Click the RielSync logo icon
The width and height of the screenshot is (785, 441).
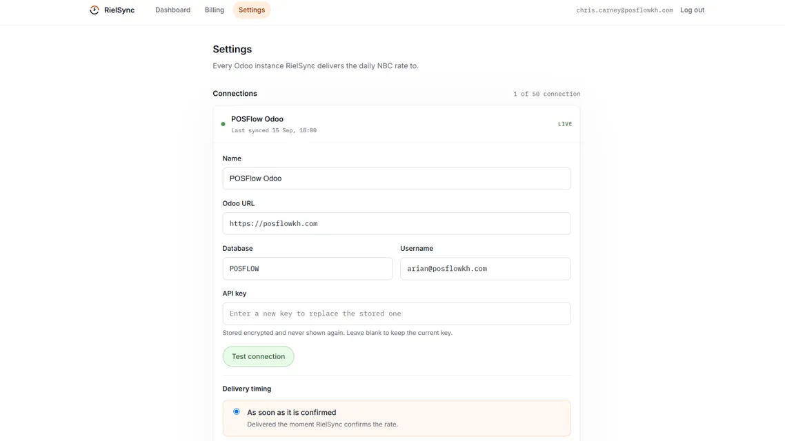click(x=94, y=10)
